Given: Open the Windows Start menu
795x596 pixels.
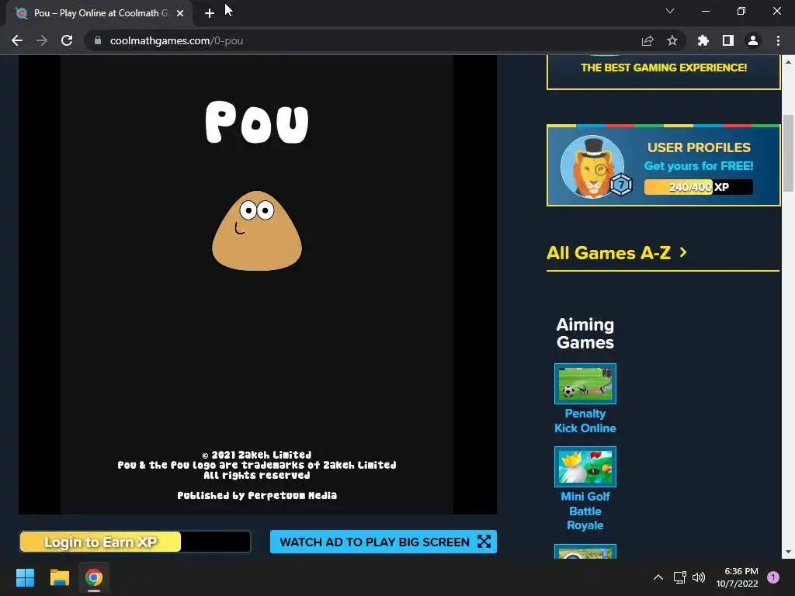Looking at the screenshot, I should (x=25, y=577).
